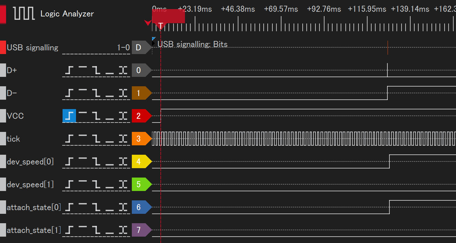This screenshot has width=456, height=243.
Task: Set falling edge trigger on tick
Action: tap(96, 139)
